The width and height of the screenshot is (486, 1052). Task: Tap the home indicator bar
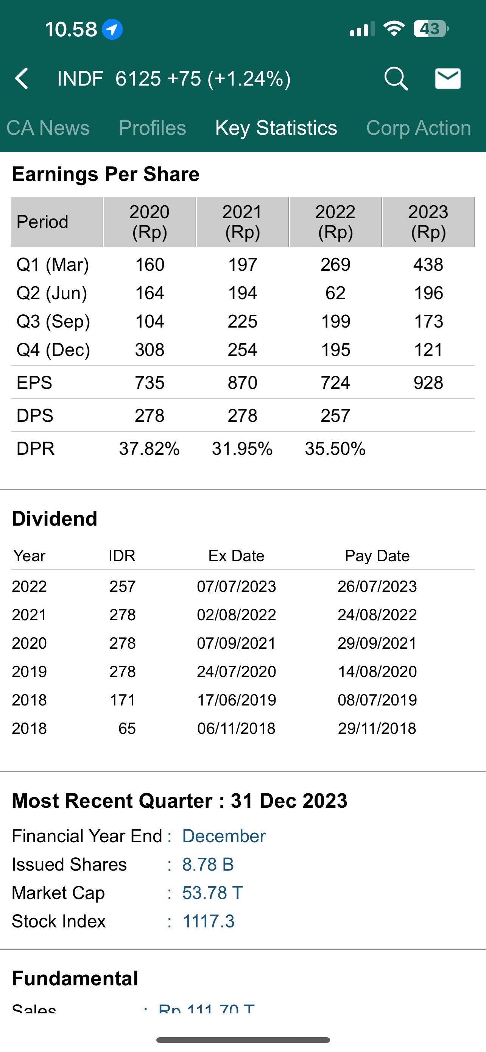coord(243,1040)
